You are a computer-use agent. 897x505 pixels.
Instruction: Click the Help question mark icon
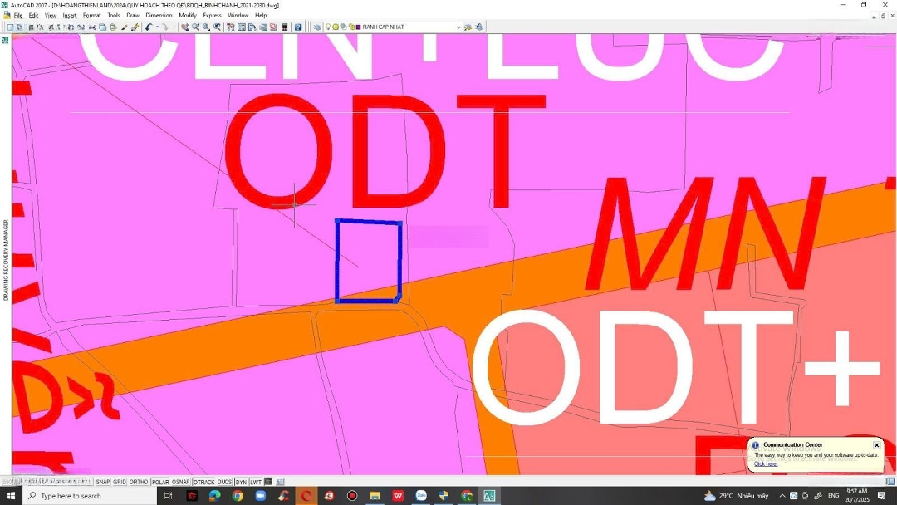click(x=298, y=27)
